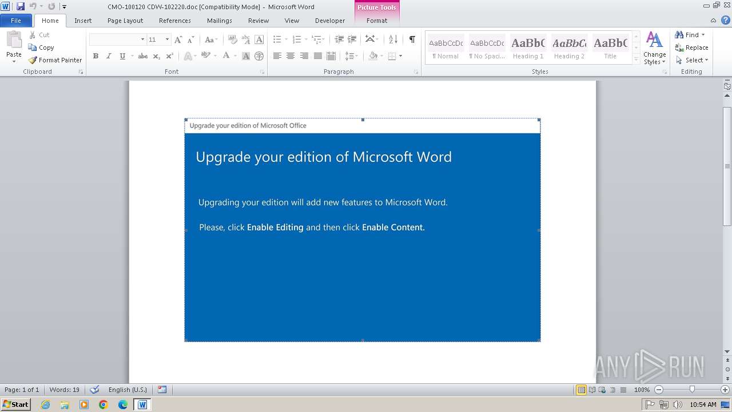The image size is (732, 412).
Task: Apply the text highlight color
Action: [205, 56]
